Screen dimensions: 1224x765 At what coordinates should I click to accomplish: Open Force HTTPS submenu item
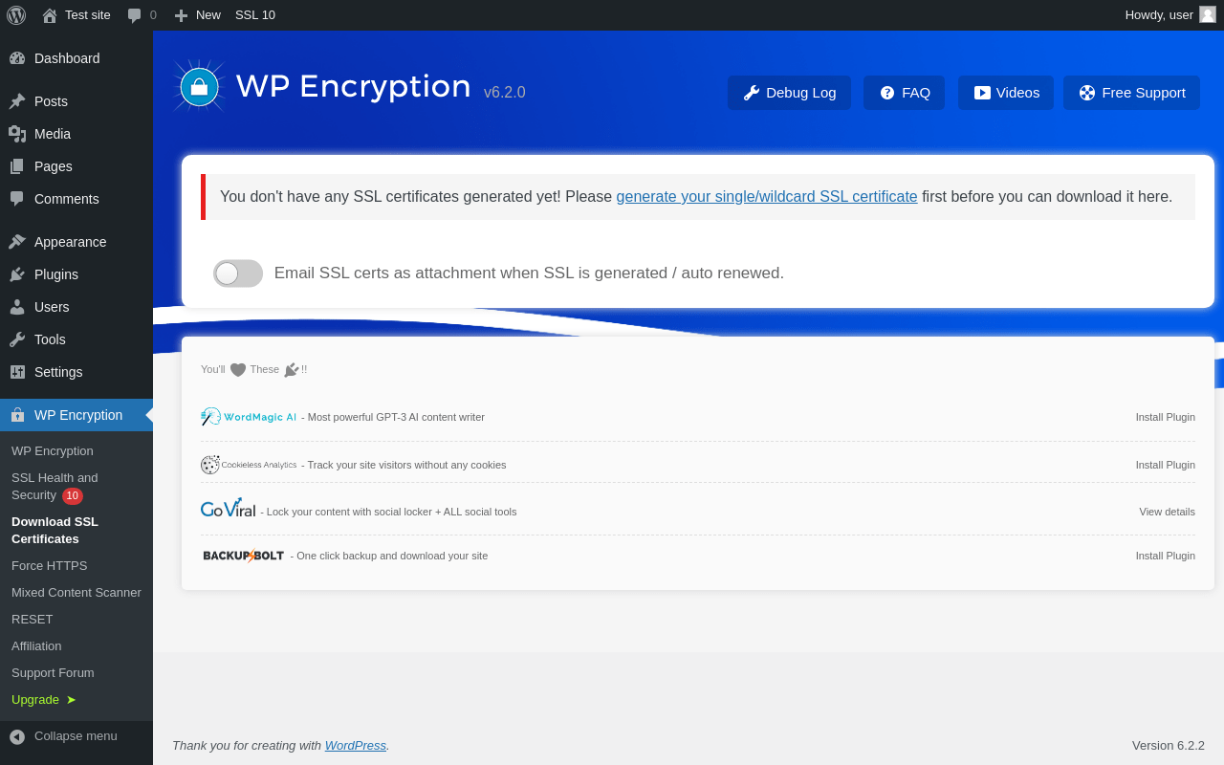pyautogui.click(x=49, y=566)
